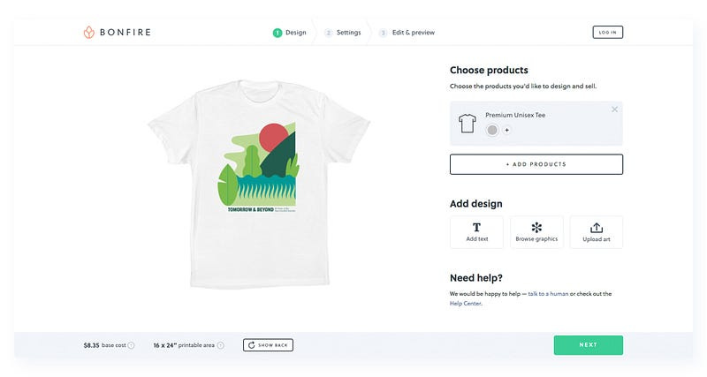This screenshot has height=377, width=707.
Task: Open the Edit & preview step
Action: 407,33
